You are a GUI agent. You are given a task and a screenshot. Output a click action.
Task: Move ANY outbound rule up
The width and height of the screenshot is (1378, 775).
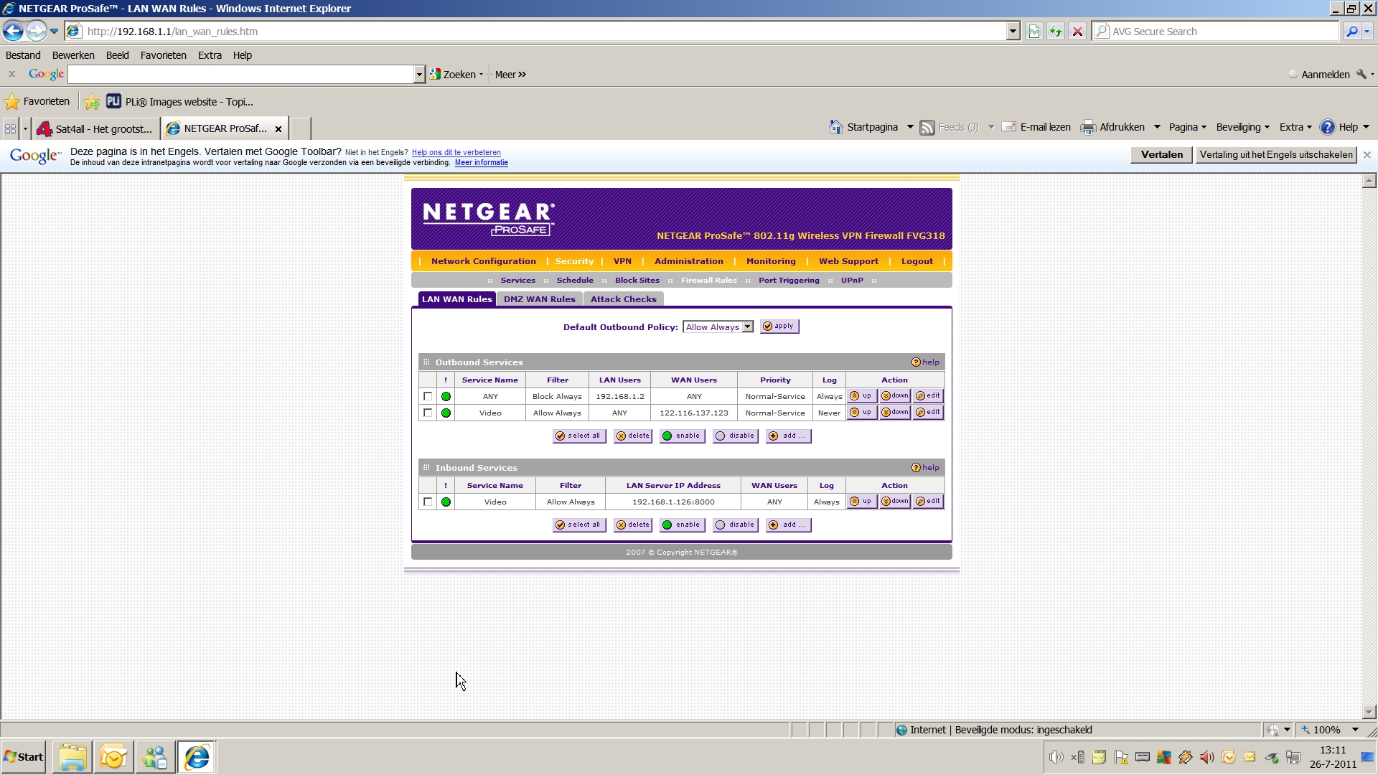coord(862,395)
